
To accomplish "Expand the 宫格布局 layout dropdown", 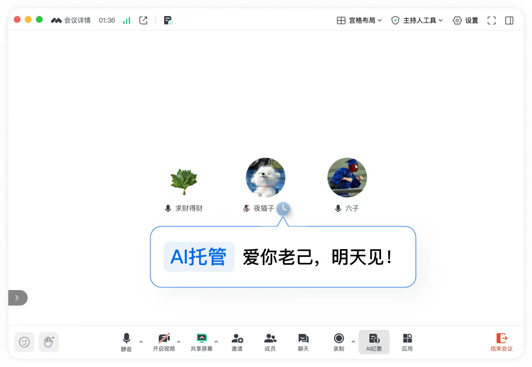I will [x=359, y=20].
